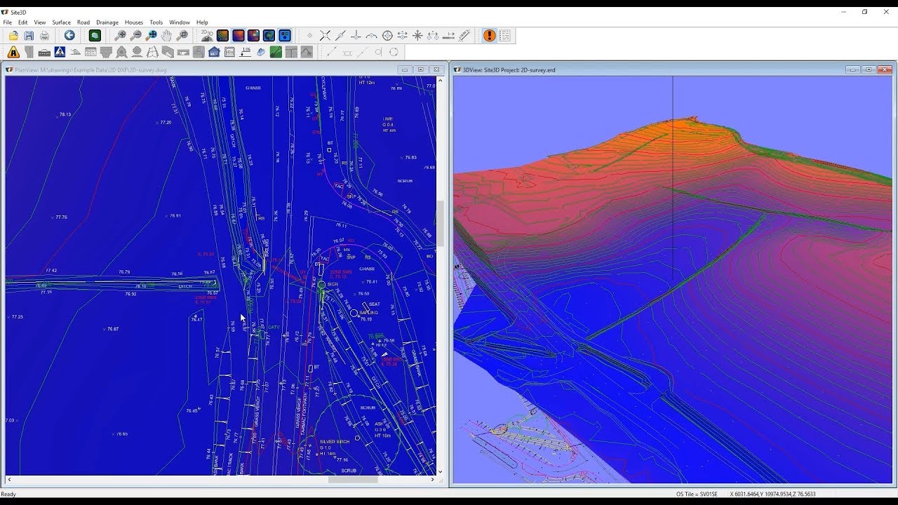Click the globe view icon
Image resolution: width=898 pixels, height=505 pixels.
click(269, 36)
